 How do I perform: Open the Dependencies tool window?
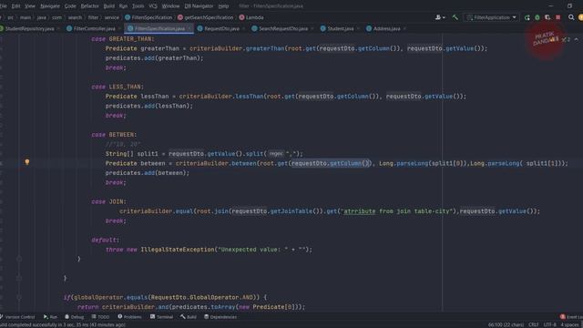point(220,317)
